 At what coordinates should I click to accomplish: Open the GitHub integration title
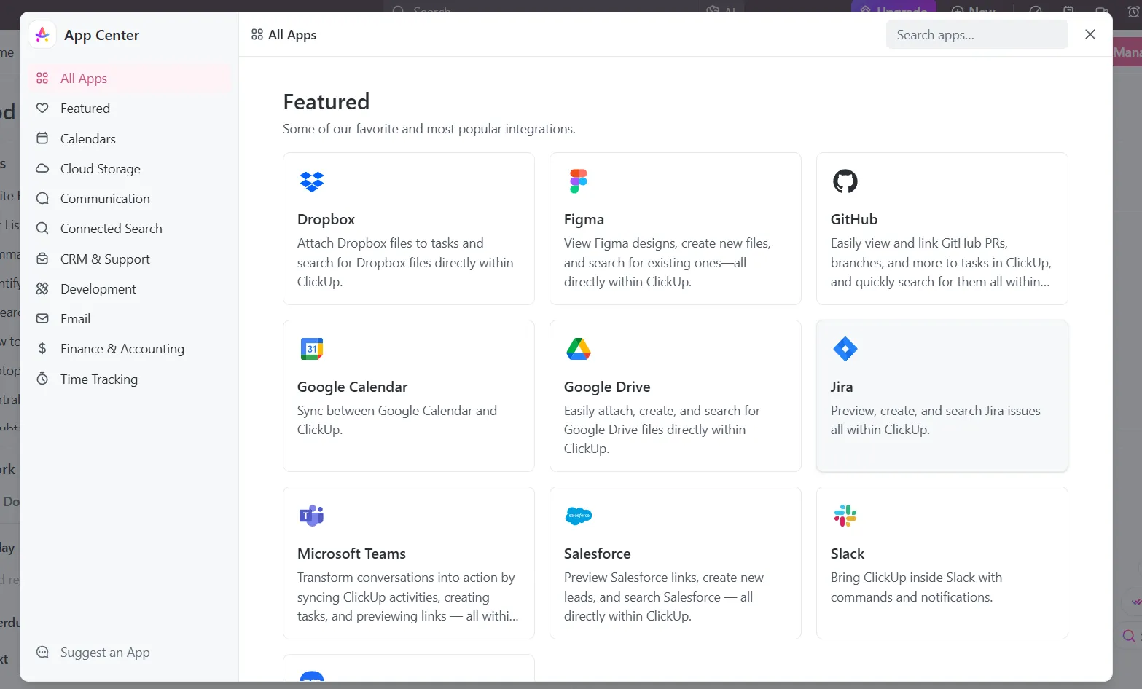(854, 219)
